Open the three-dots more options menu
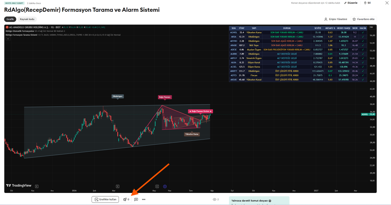 pos(144,199)
